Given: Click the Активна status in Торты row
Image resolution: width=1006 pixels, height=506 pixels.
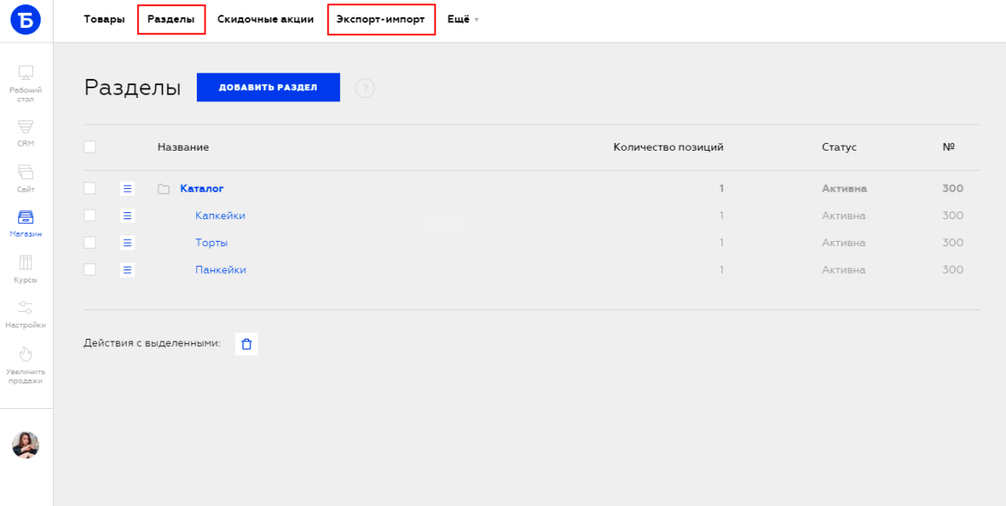Looking at the screenshot, I should pos(844,243).
